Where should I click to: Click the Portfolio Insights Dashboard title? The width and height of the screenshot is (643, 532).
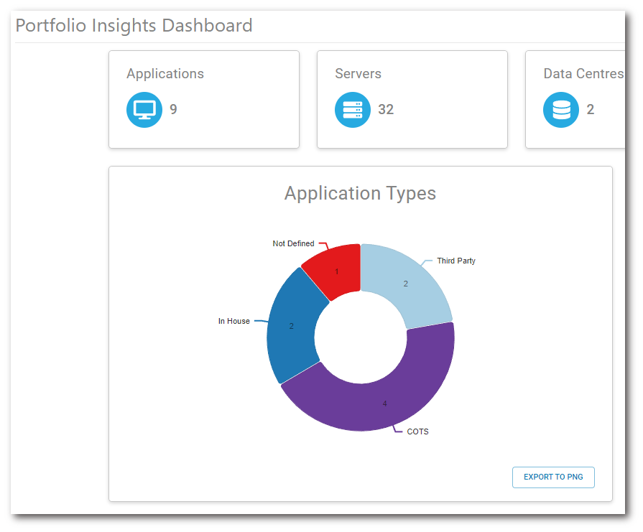[134, 26]
